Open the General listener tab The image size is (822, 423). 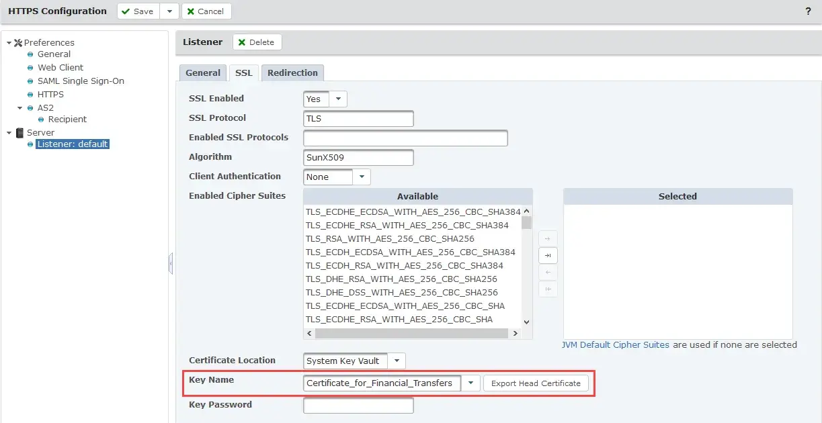(202, 72)
